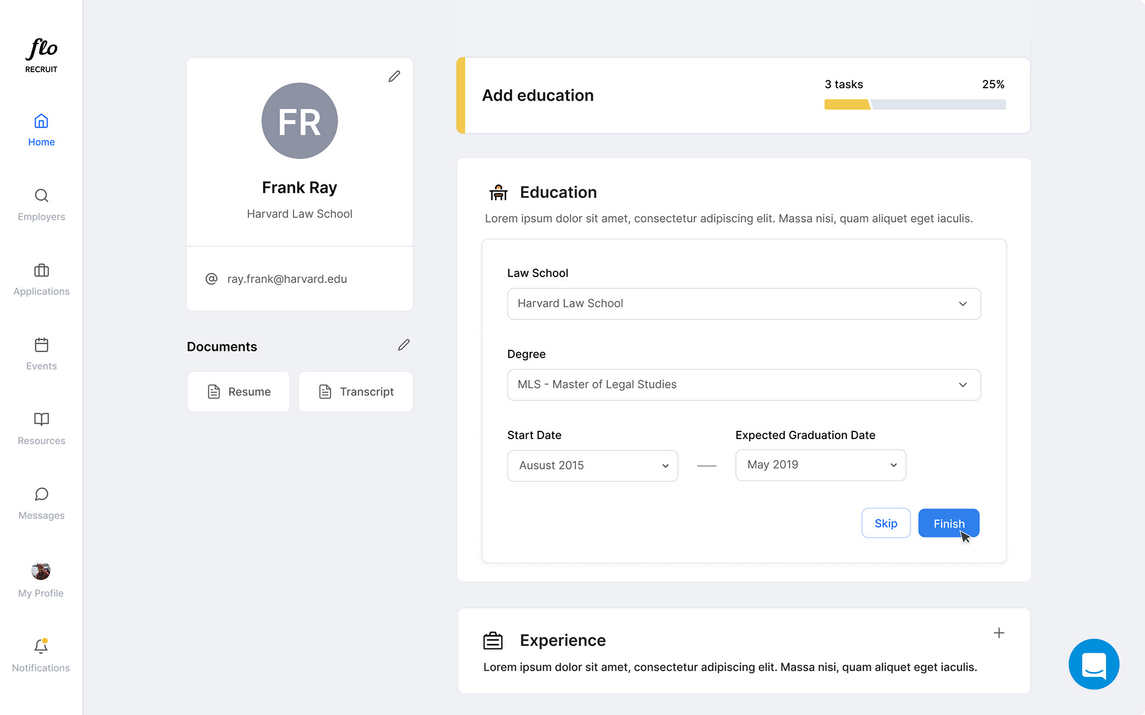1145x715 pixels.
Task: Open Expected Graduation Date dropdown
Action: click(x=821, y=465)
